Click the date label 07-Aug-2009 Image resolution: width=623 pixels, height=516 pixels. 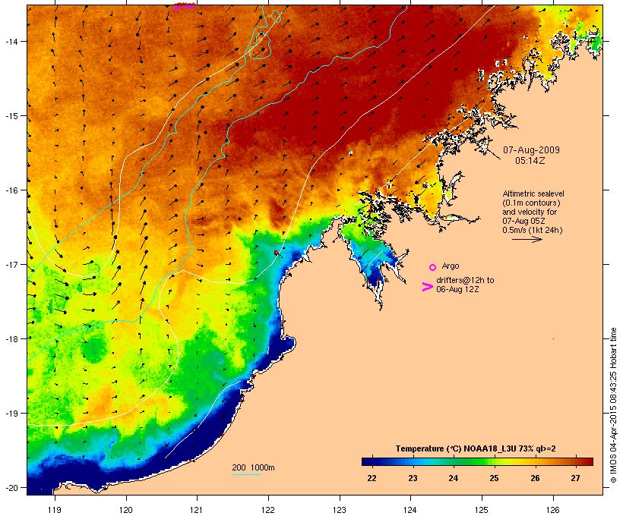tap(531, 150)
